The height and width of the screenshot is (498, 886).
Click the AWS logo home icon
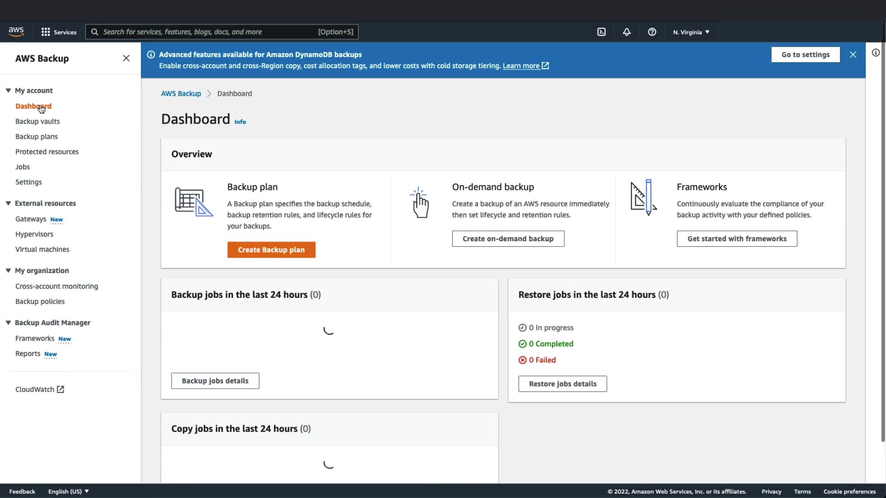16,31
